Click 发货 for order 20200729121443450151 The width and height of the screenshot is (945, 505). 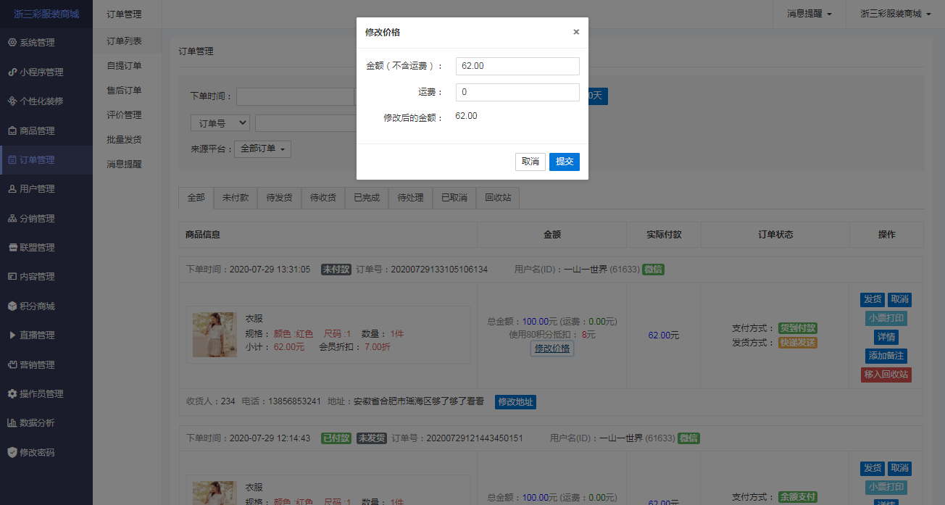point(873,469)
